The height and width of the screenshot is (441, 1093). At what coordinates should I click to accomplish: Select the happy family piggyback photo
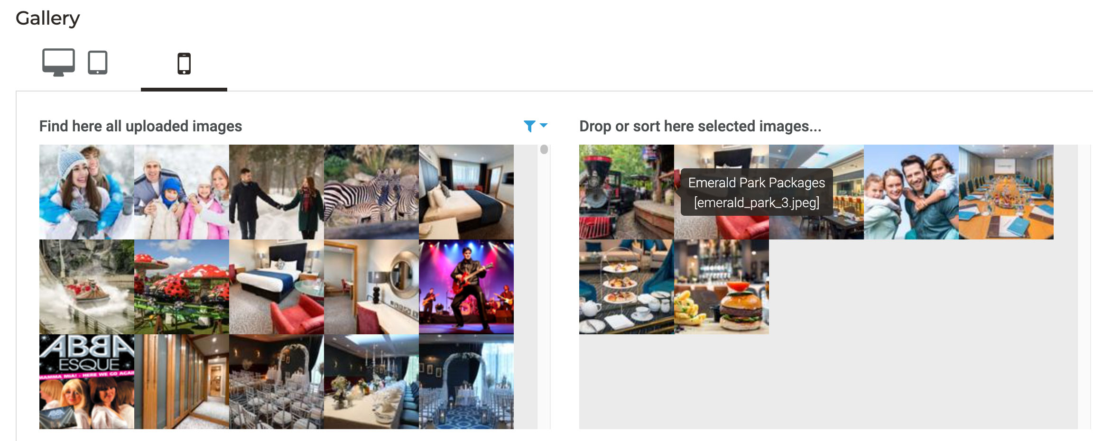(x=911, y=192)
